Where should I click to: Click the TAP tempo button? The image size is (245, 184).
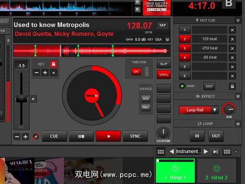coord(162,25)
